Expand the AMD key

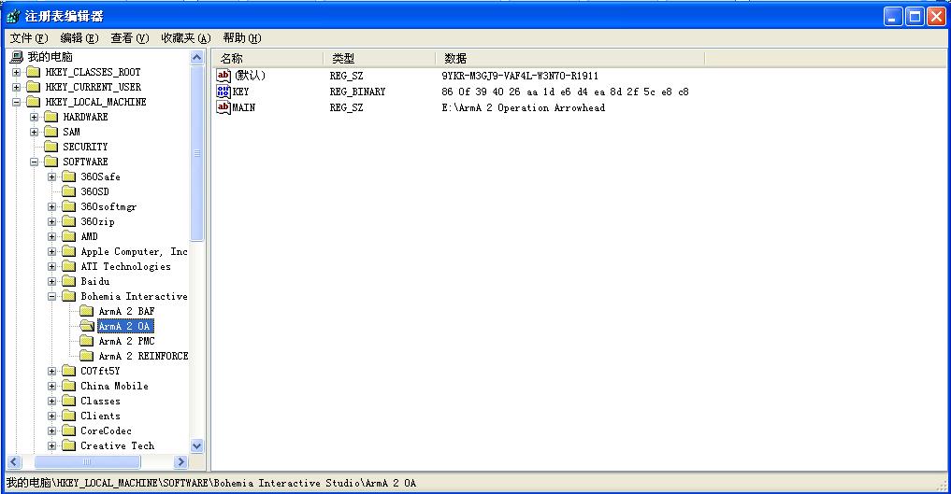pos(52,236)
